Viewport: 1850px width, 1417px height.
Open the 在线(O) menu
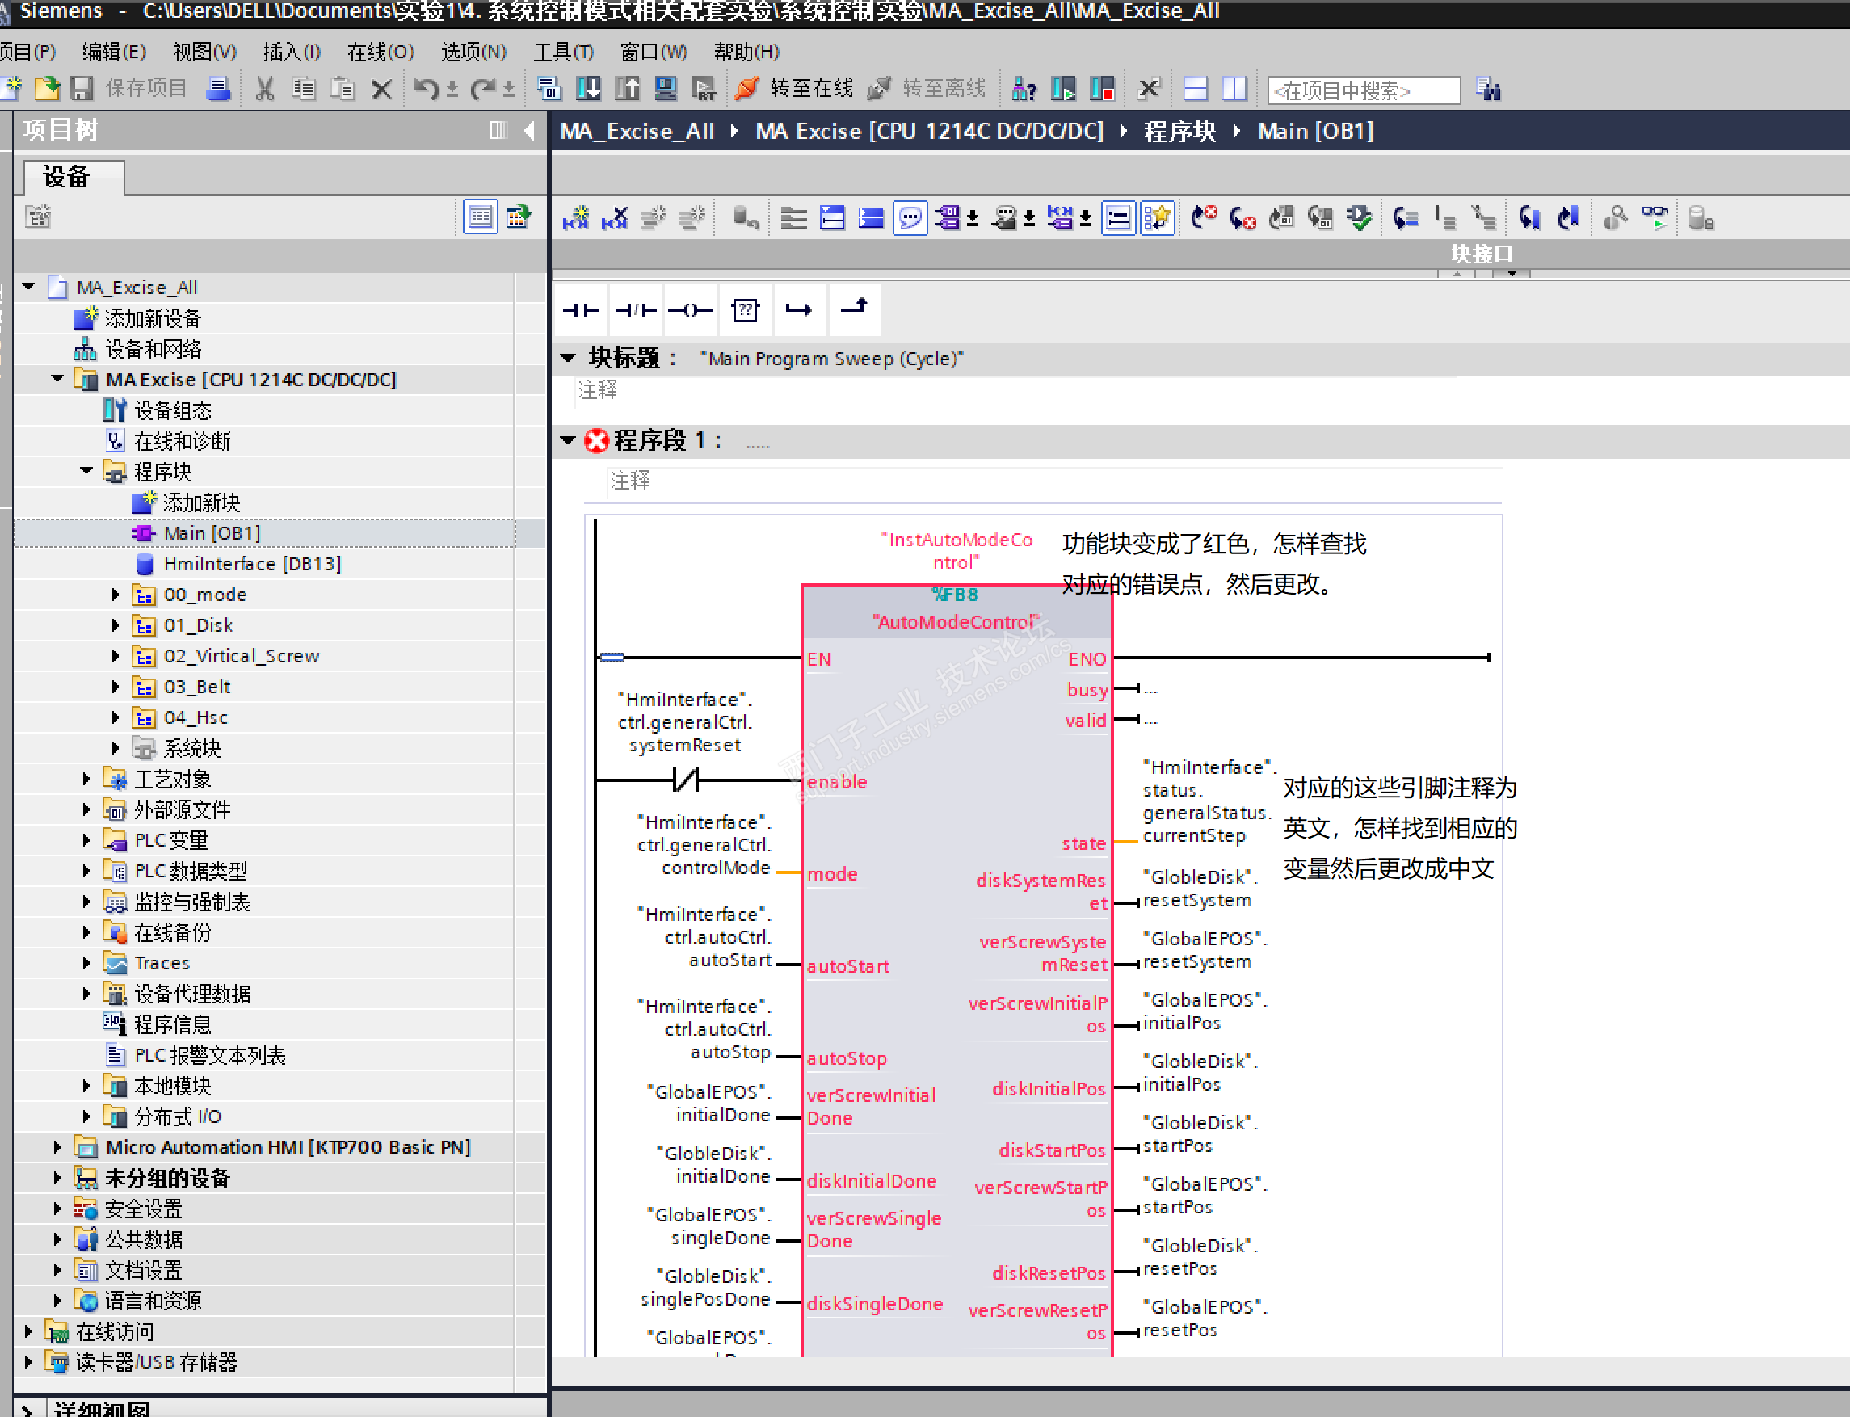tap(381, 53)
